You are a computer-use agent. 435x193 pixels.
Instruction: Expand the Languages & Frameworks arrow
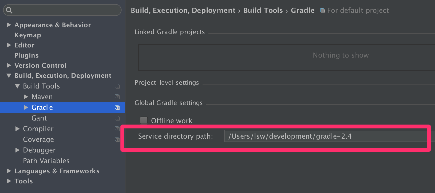9,171
